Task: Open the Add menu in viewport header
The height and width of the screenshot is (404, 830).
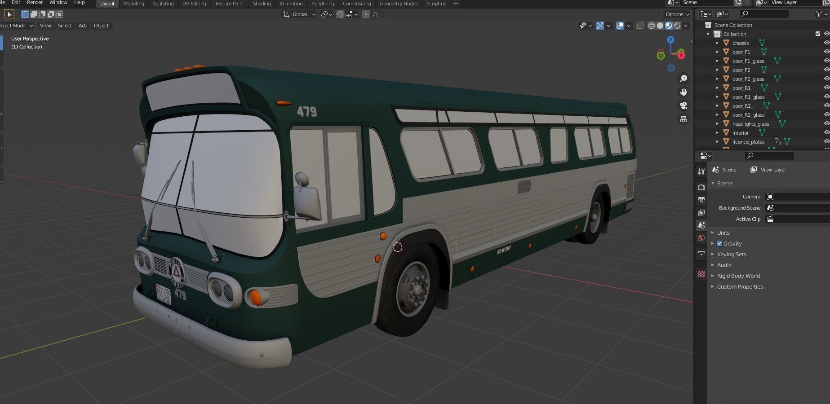Action: pyautogui.click(x=83, y=26)
